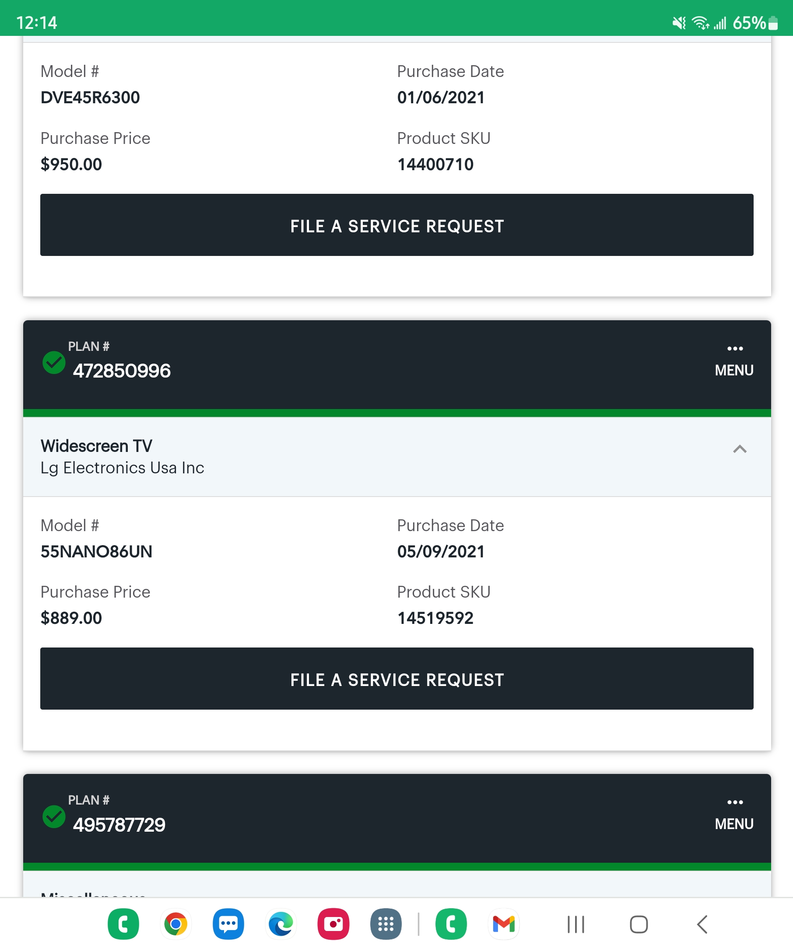Viewport: 793px width, 952px height.
Task: Collapse the Widescreen TV section chevron
Action: click(x=740, y=449)
